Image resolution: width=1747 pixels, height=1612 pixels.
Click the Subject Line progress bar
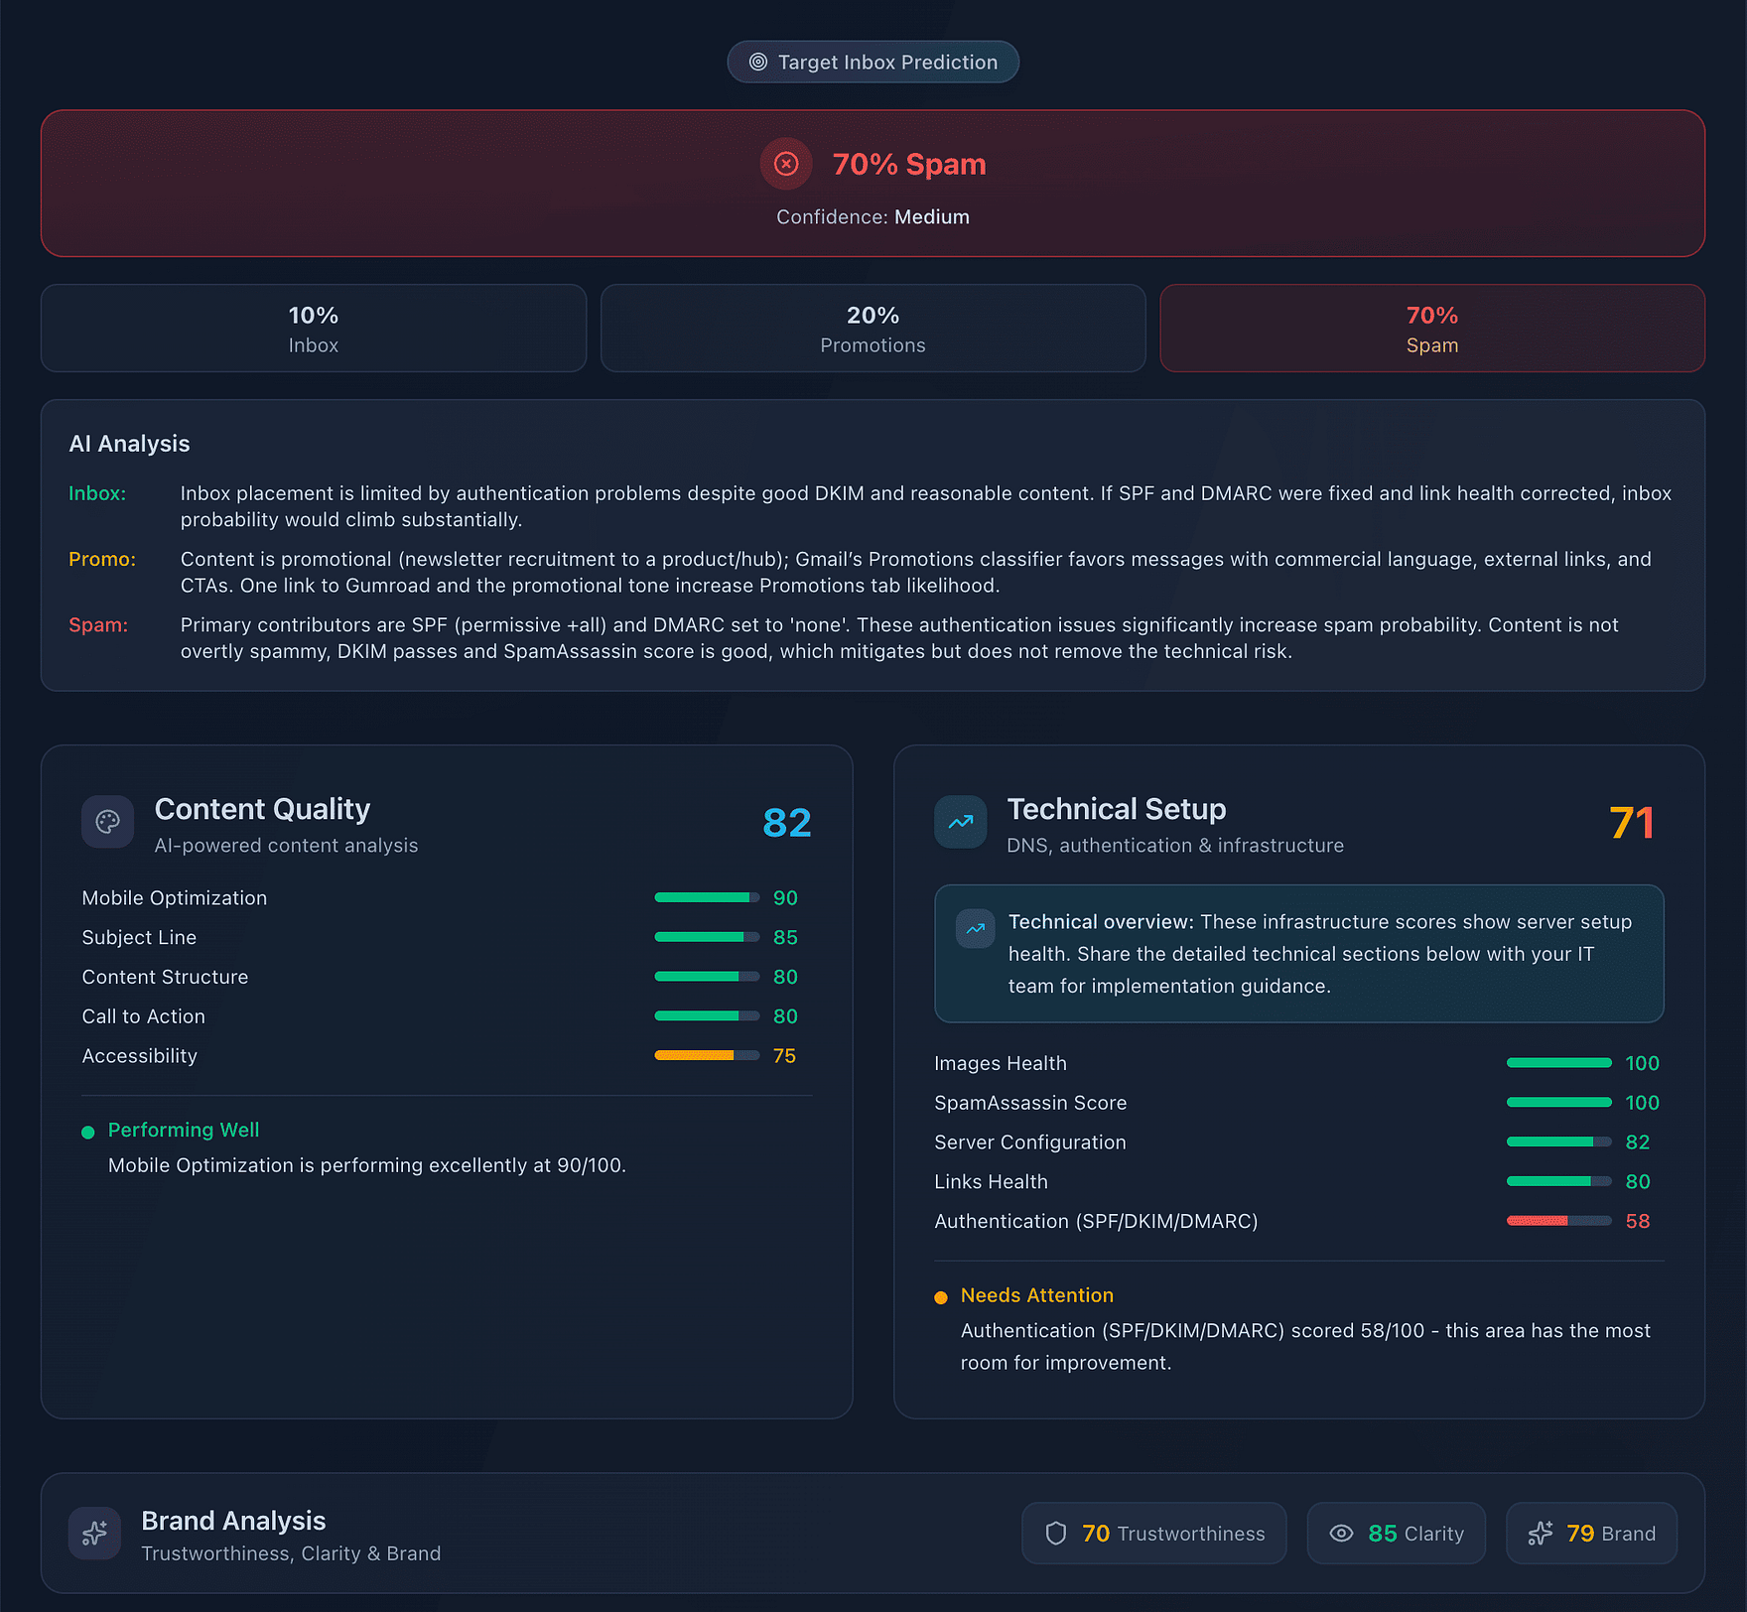point(707,937)
